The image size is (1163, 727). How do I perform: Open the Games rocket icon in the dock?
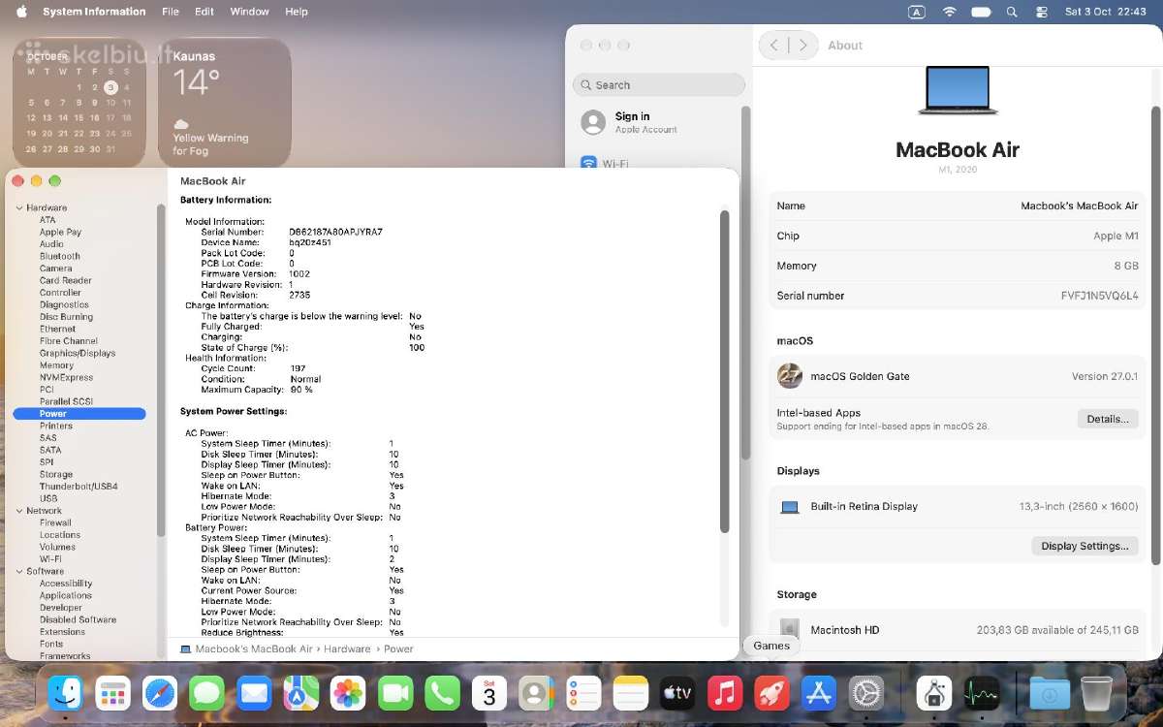point(771,693)
